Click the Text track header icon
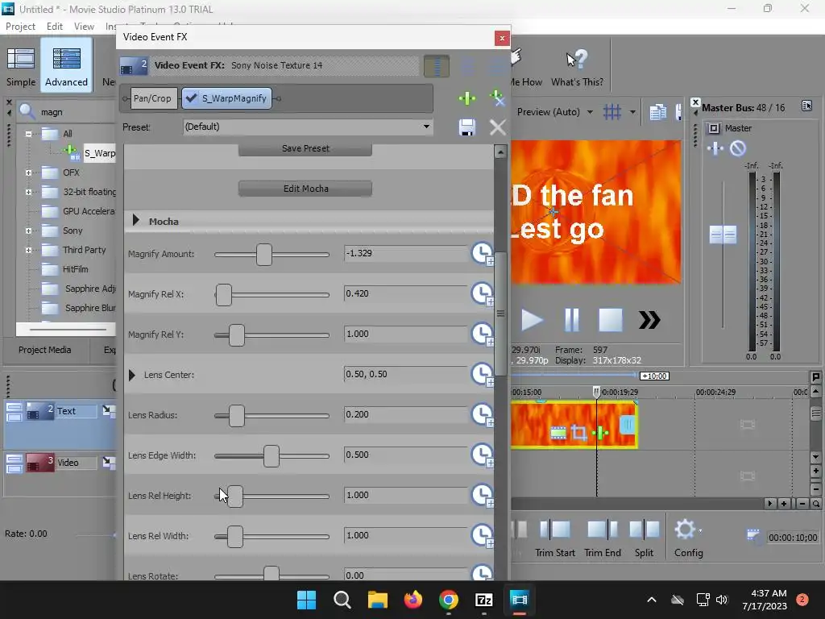This screenshot has width=825, height=619. pyautogui.click(x=40, y=411)
